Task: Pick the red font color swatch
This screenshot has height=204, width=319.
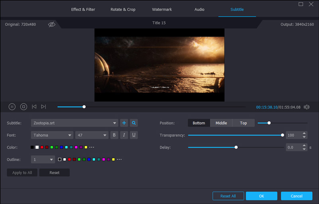Action: [42, 148]
